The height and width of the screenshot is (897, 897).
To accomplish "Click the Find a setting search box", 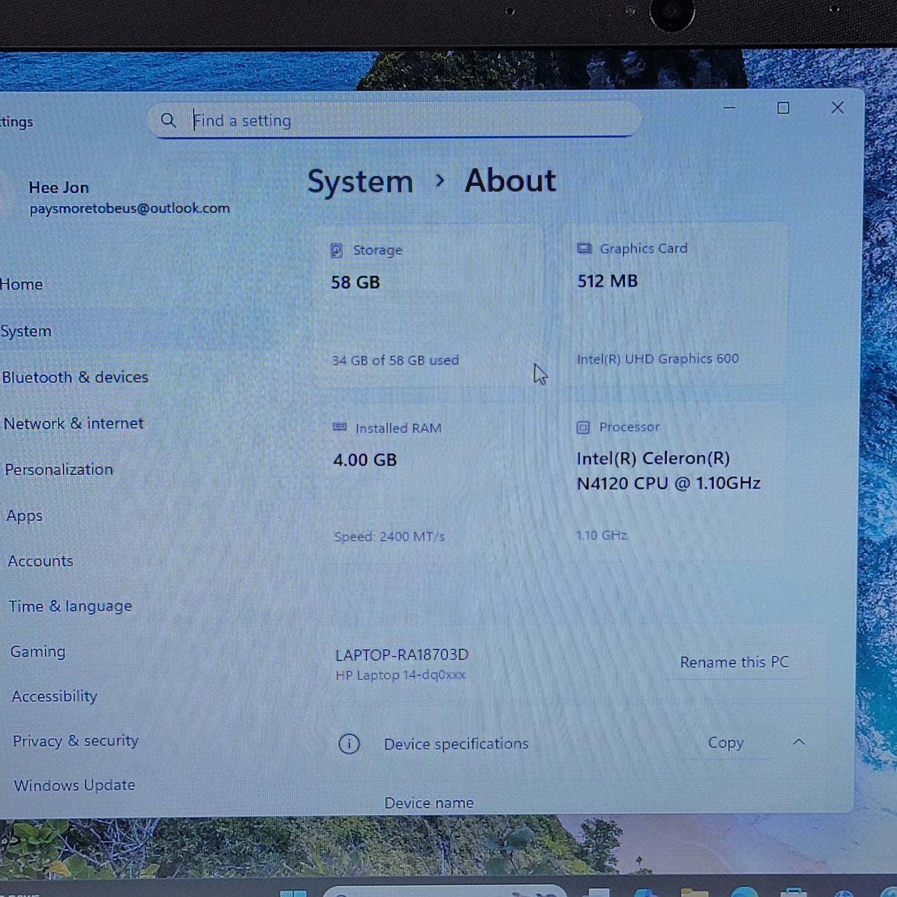I will tap(395, 120).
